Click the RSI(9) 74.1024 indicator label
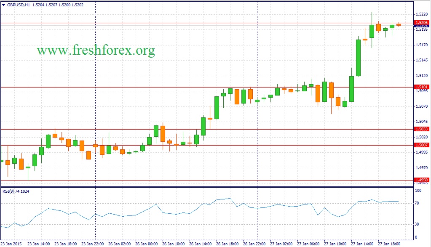 click(x=16, y=191)
